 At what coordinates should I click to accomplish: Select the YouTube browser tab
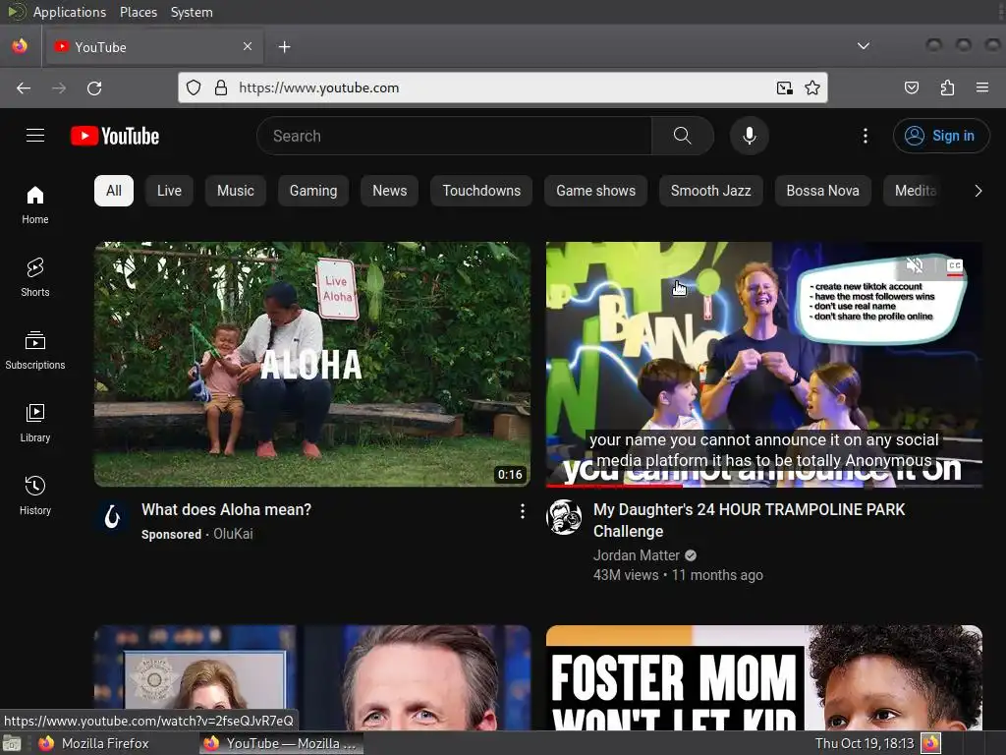point(152,47)
